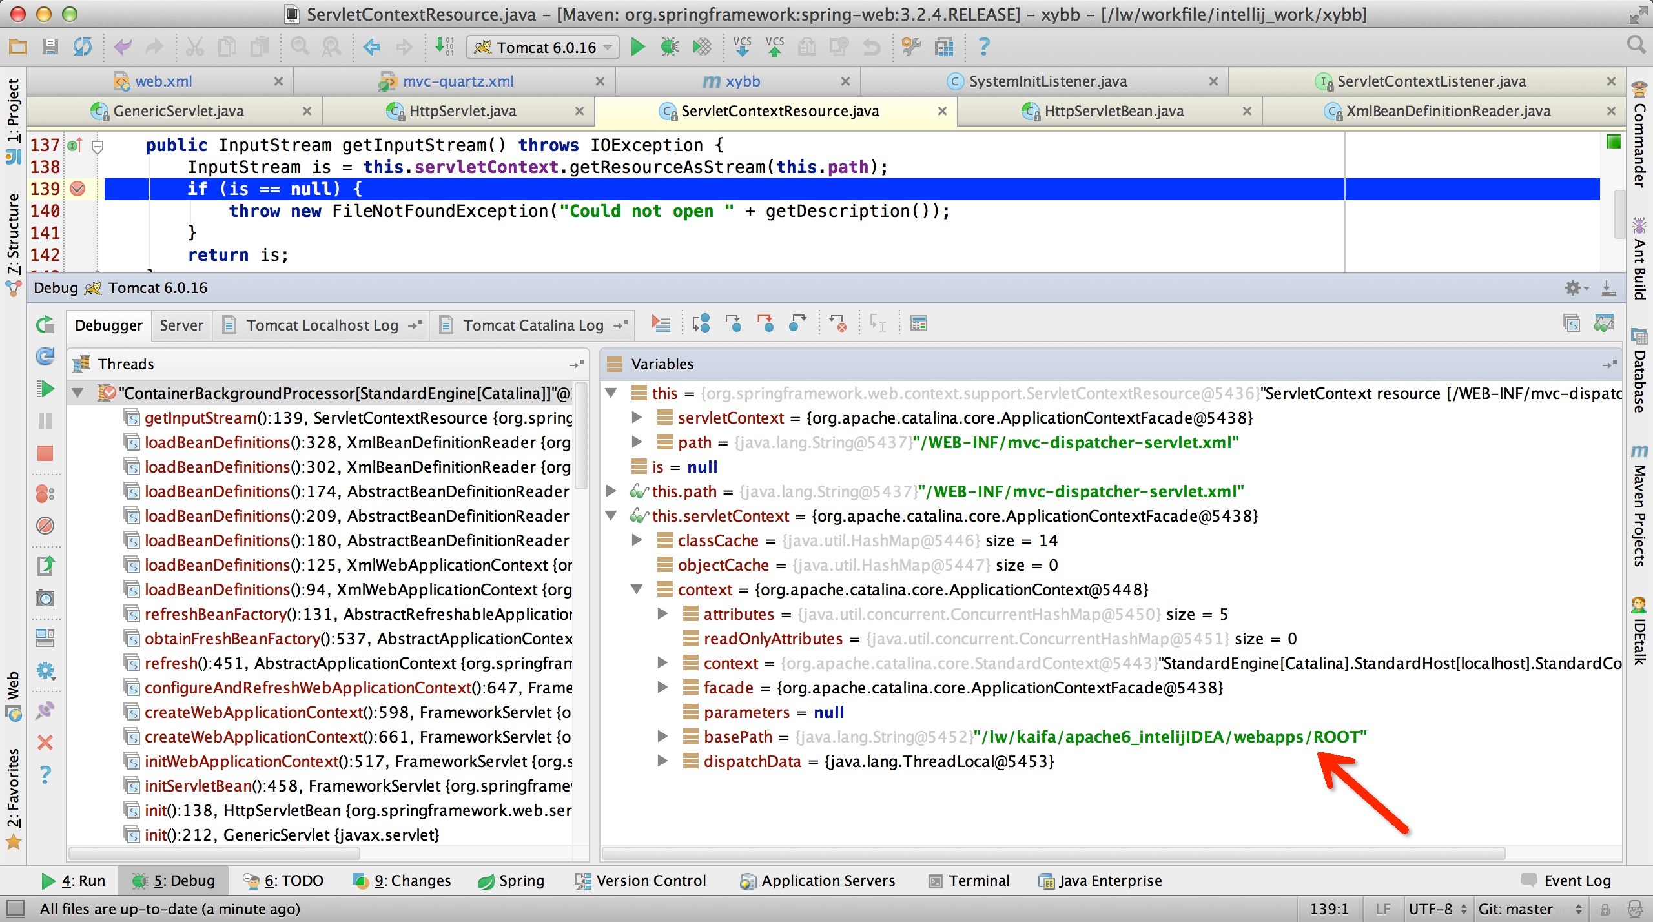Click View Breakpoints icon in debug sidebar

pyautogui.click(x=45, y=494)
